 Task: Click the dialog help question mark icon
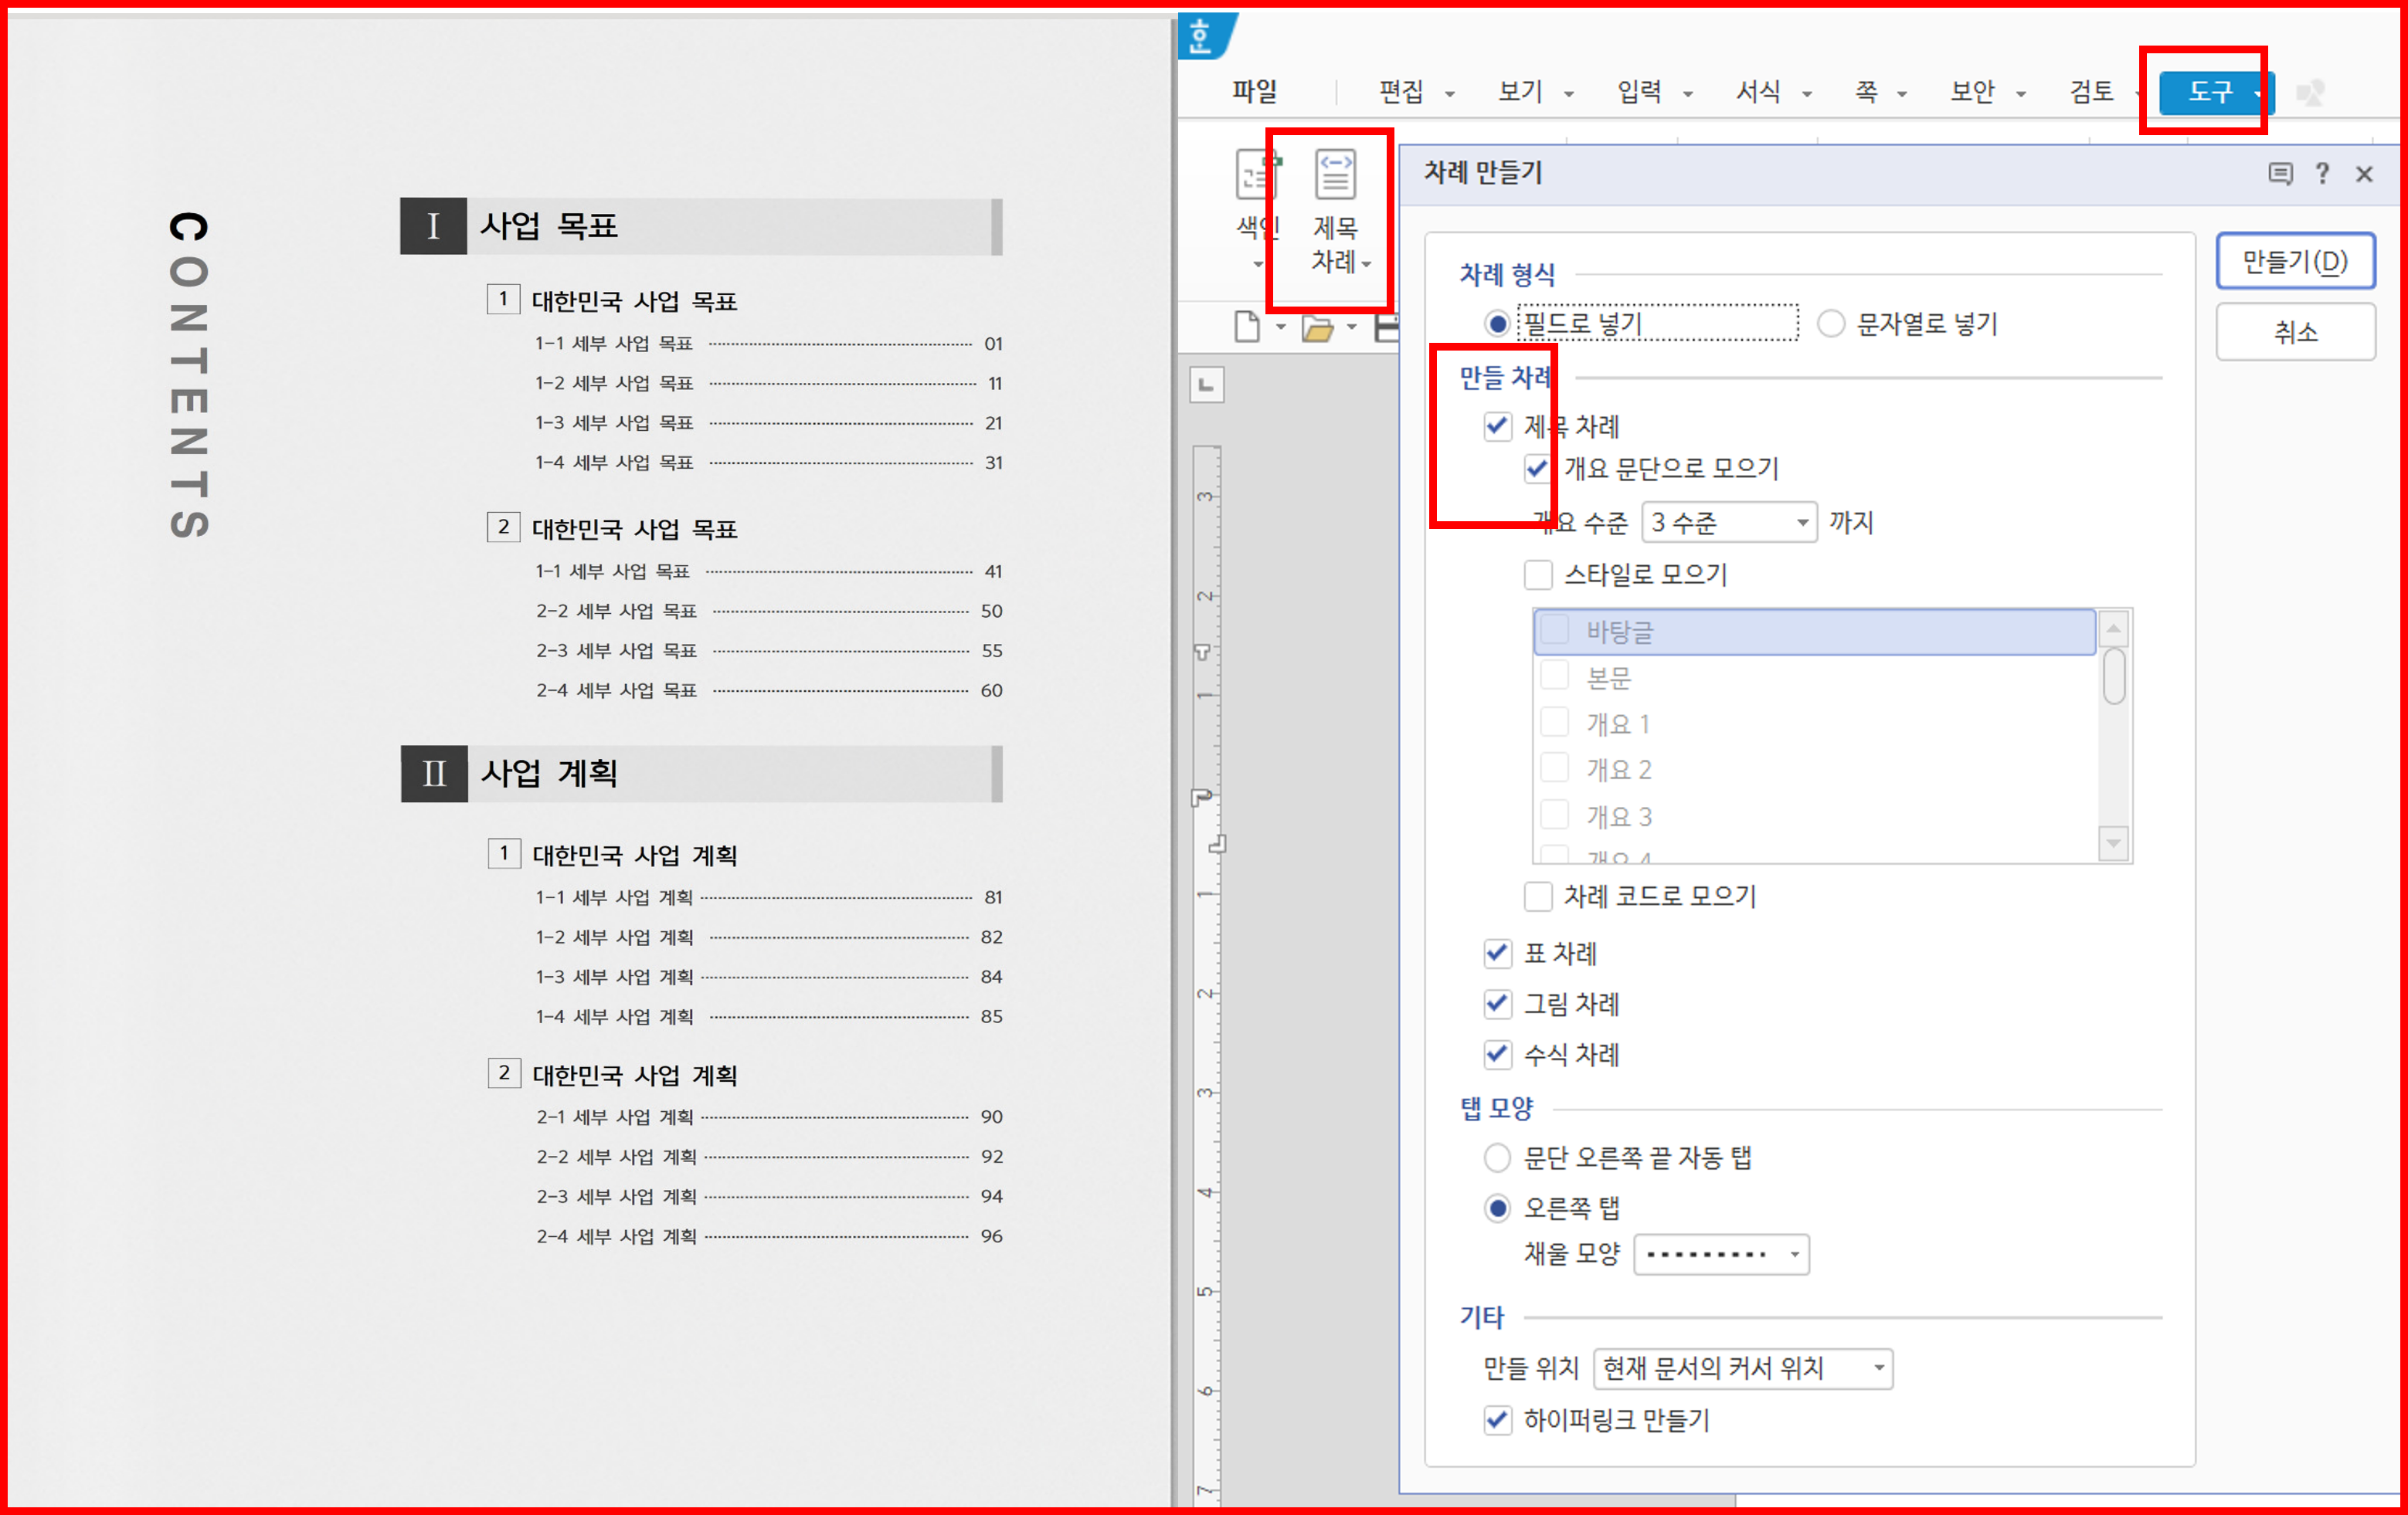click(2322, 174)
